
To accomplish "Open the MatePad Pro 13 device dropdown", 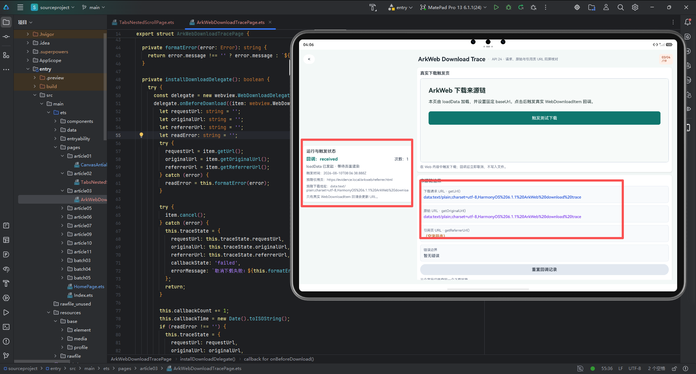I will point(453,7).
